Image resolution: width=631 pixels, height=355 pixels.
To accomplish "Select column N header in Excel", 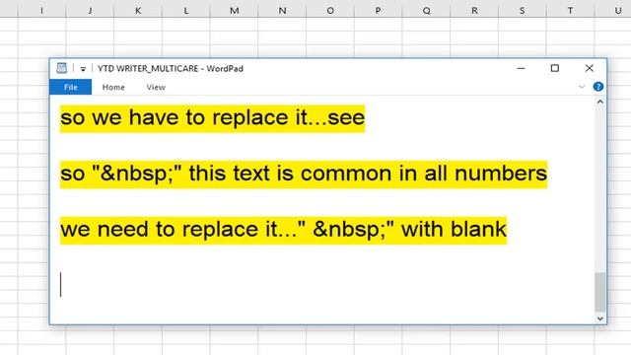I will click(283, 11).
